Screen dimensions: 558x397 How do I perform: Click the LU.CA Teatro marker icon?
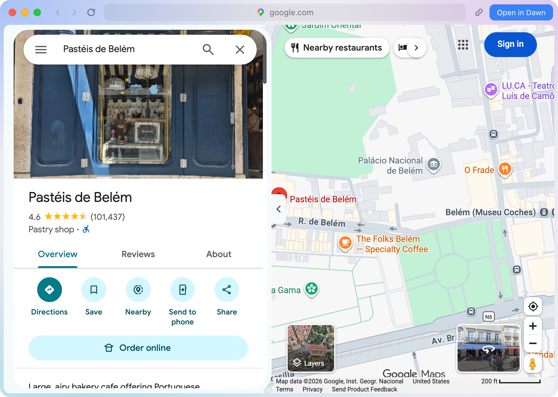[x=491, y=90]
